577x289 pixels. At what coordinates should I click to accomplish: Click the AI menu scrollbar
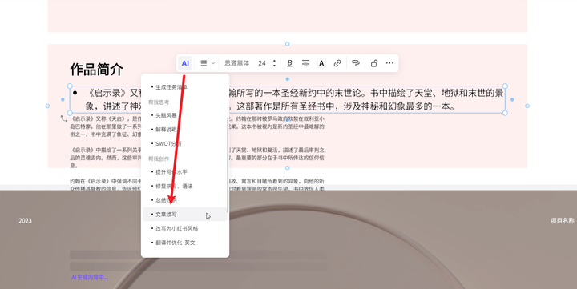228,165
